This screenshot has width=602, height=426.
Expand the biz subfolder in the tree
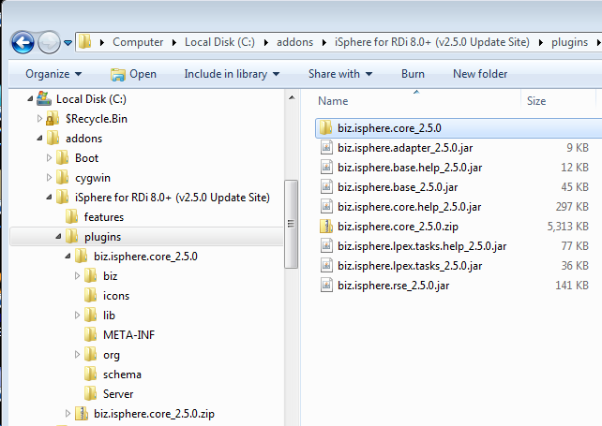coord(77,275)
